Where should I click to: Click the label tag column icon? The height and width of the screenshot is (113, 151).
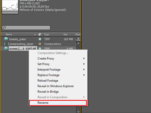click(x=40, y=34)
